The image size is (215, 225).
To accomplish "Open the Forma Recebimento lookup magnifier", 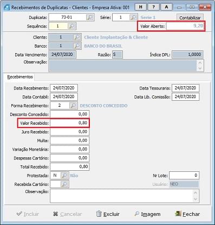I will [73, 106].
